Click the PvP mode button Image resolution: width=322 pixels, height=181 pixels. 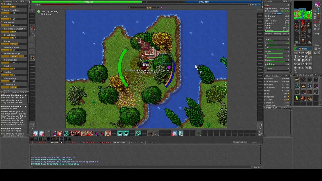click(317, 33)
